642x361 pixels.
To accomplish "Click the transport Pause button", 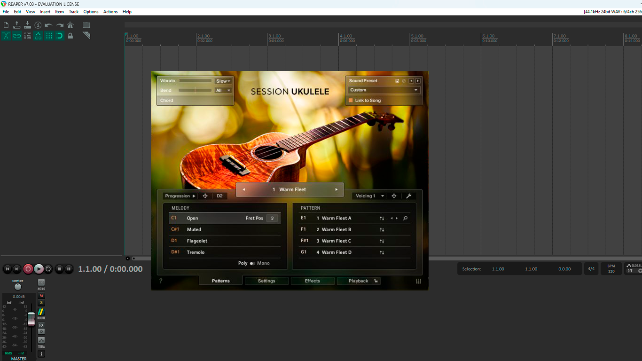I will click(x=69, y=269).
